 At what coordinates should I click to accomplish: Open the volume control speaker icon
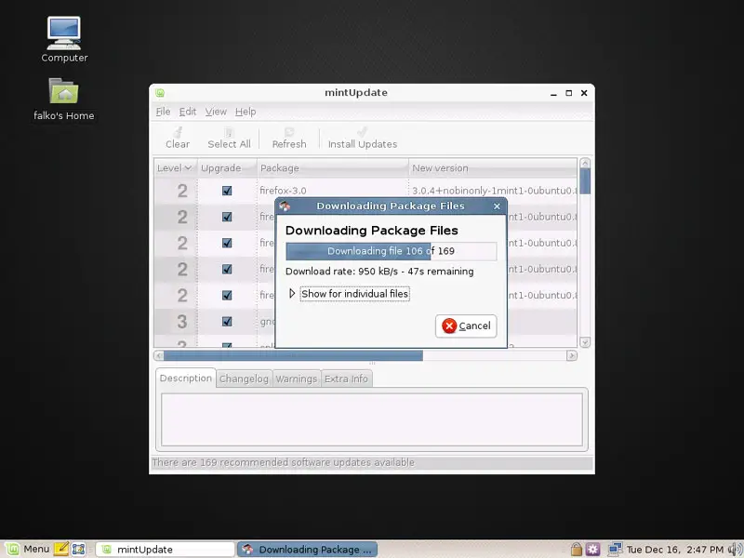point(736,549)
